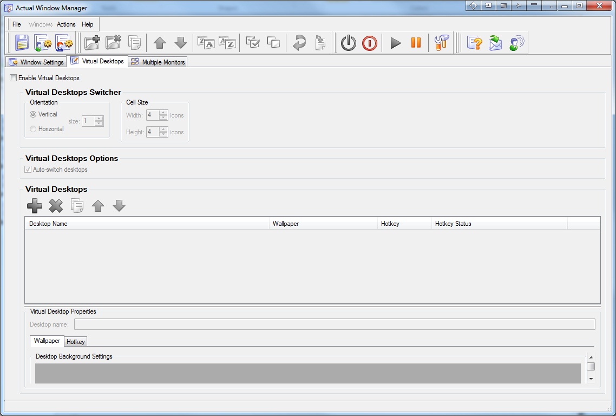Select the Vertical orientation radio button

(x=33, y=114)
